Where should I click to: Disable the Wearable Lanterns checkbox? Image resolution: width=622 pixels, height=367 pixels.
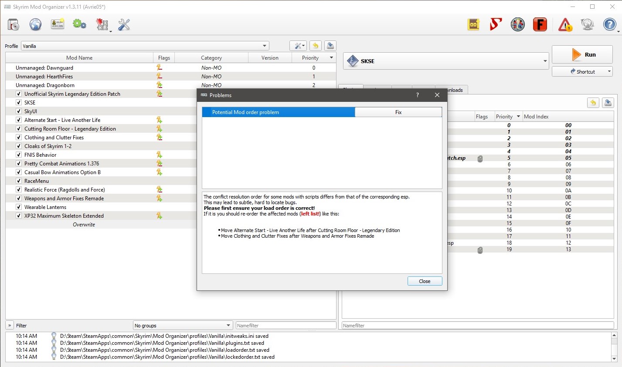[19, 207]
